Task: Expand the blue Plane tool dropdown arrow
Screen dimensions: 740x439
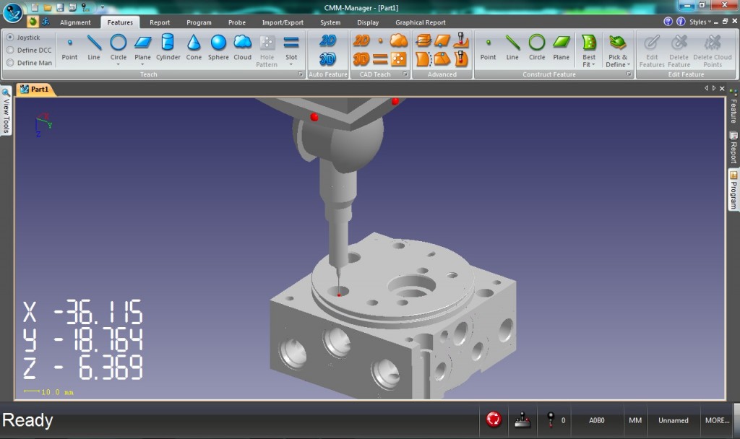Action: [x=142, y=64]
